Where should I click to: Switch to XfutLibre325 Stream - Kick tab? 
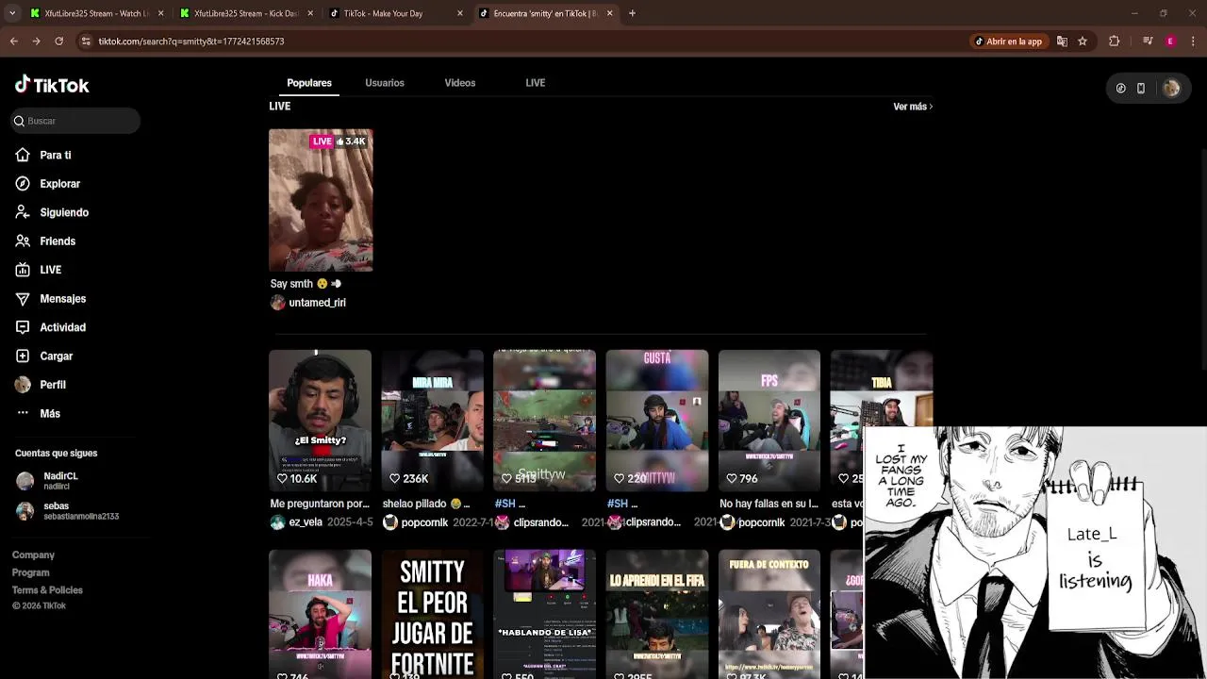pos(246,13)
